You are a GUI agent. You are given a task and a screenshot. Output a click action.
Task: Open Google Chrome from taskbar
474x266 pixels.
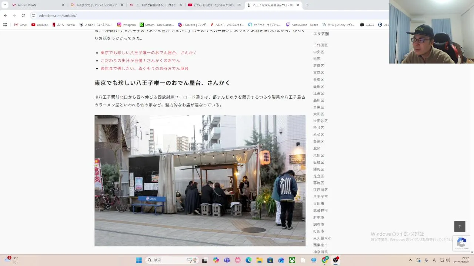click(325, 260)
